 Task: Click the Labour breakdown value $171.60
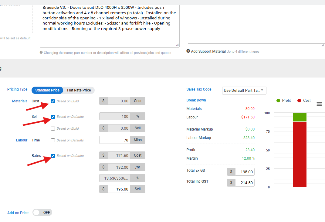point(248,117)
